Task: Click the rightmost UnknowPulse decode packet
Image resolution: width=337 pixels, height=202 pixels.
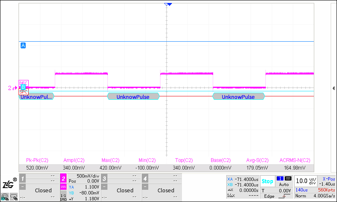Action: (238, 96)
